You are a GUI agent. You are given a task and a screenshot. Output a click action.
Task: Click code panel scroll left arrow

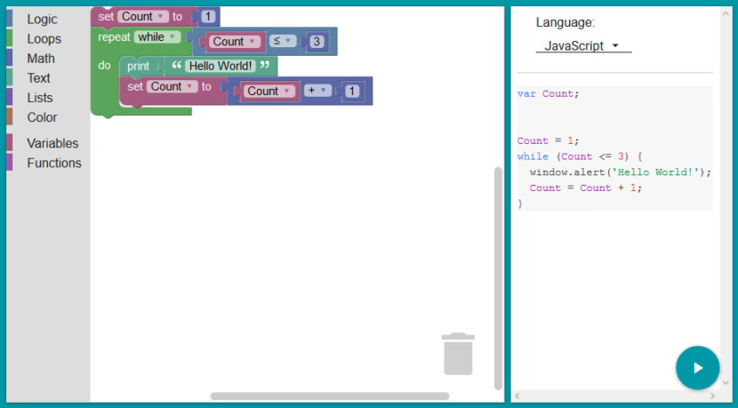click(517, 396)
